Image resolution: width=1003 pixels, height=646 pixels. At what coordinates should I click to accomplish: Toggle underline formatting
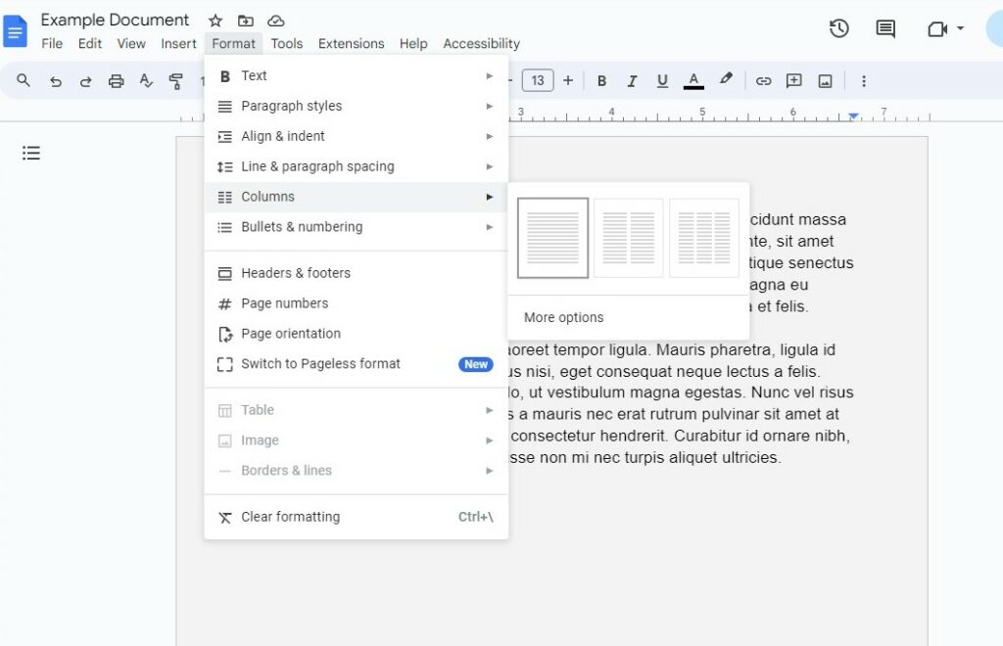tap(662, 81)
